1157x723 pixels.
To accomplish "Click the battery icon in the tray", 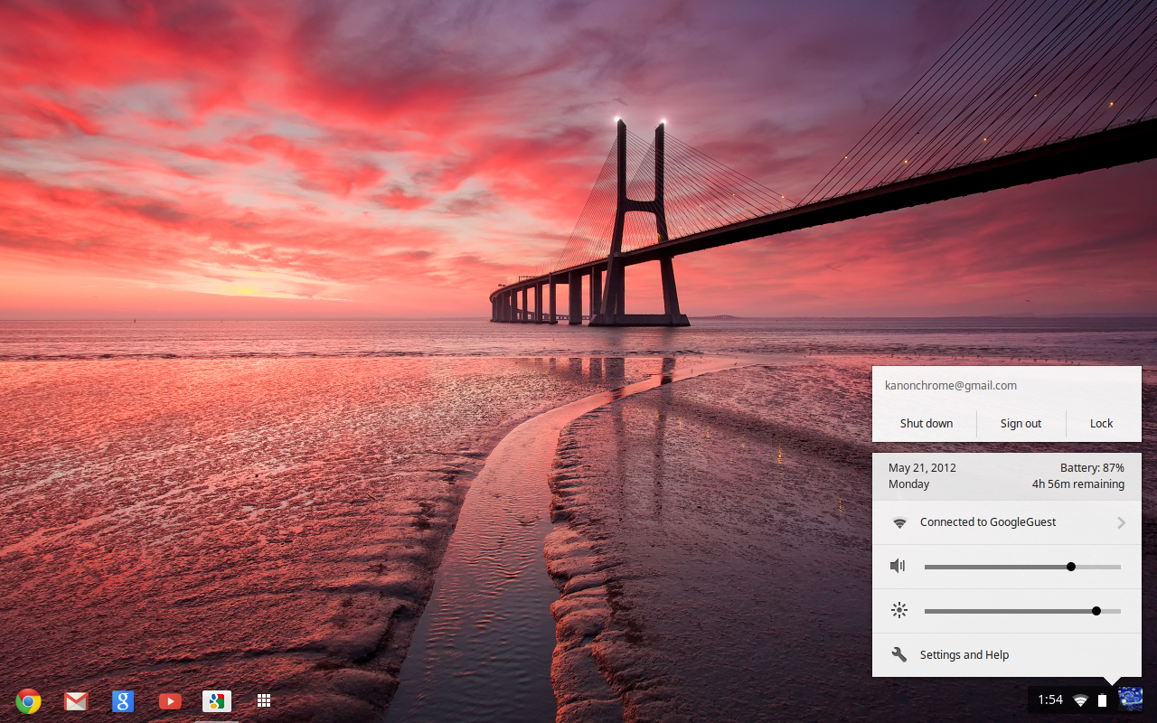I will 1102,700.
